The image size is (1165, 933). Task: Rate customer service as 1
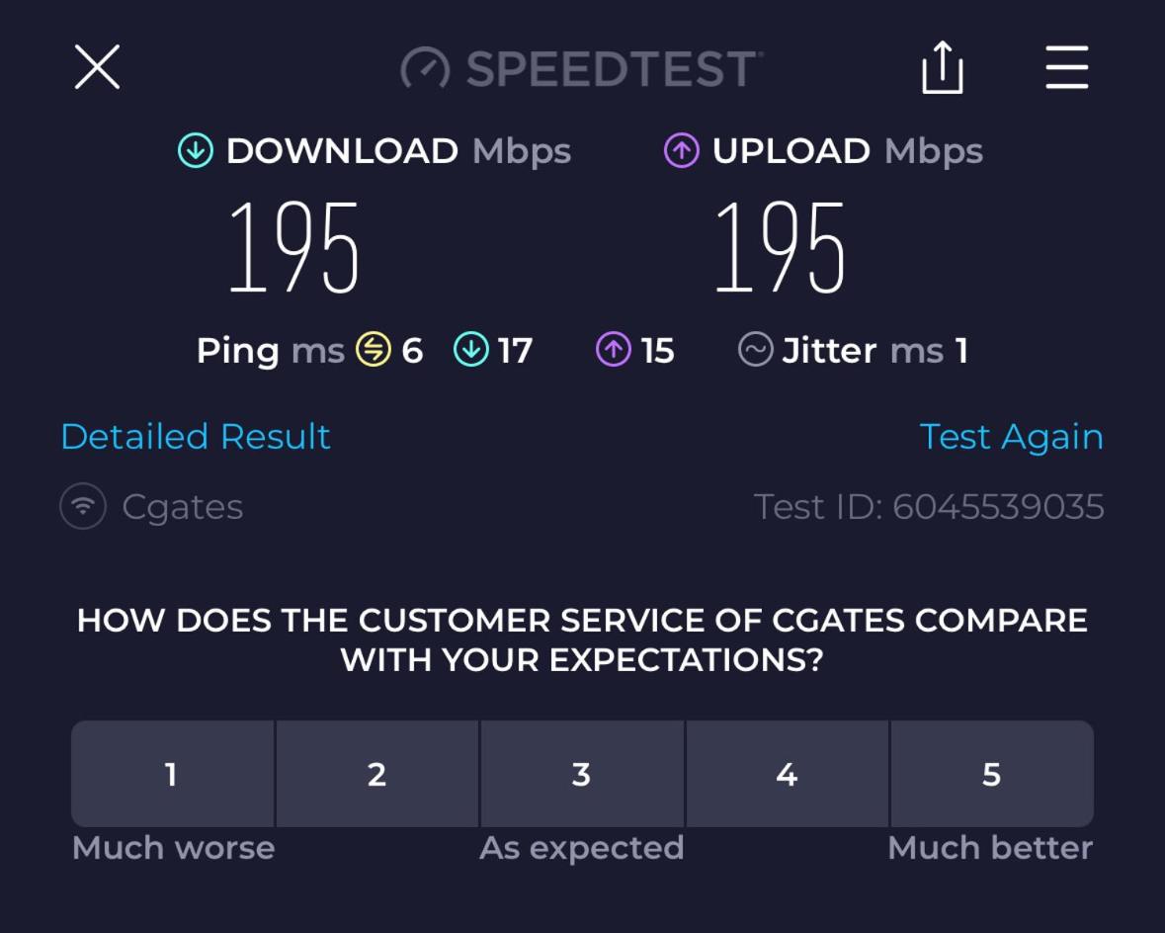(x=172, y=773)
